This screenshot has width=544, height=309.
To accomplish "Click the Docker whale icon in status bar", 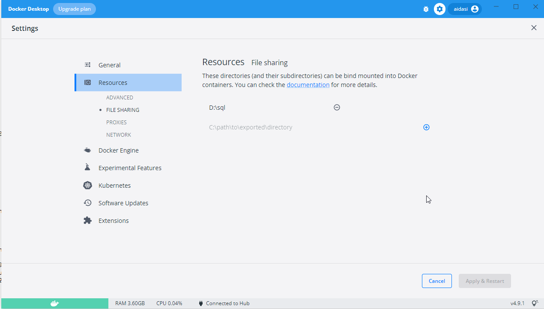I will coord(54,303).
